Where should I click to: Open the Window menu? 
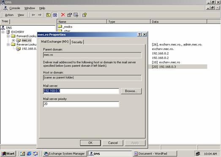pos(30,8)
